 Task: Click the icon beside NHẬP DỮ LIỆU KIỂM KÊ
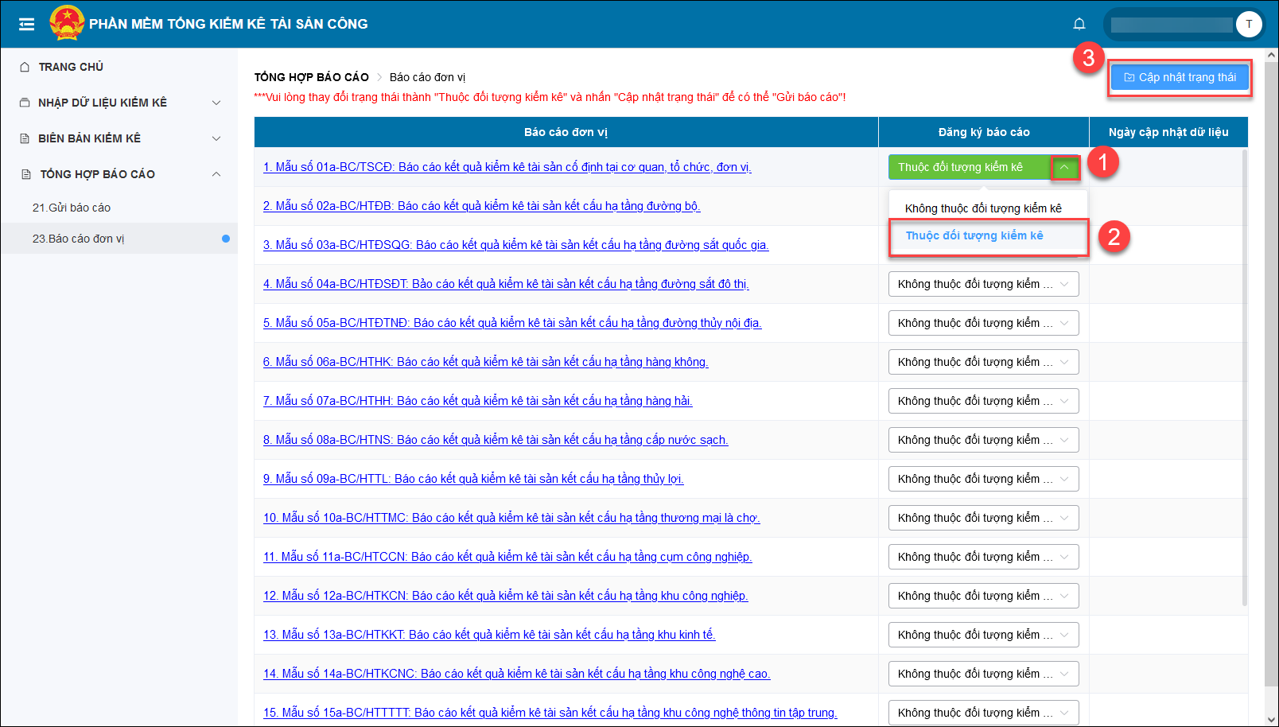(x=25, y=103)
